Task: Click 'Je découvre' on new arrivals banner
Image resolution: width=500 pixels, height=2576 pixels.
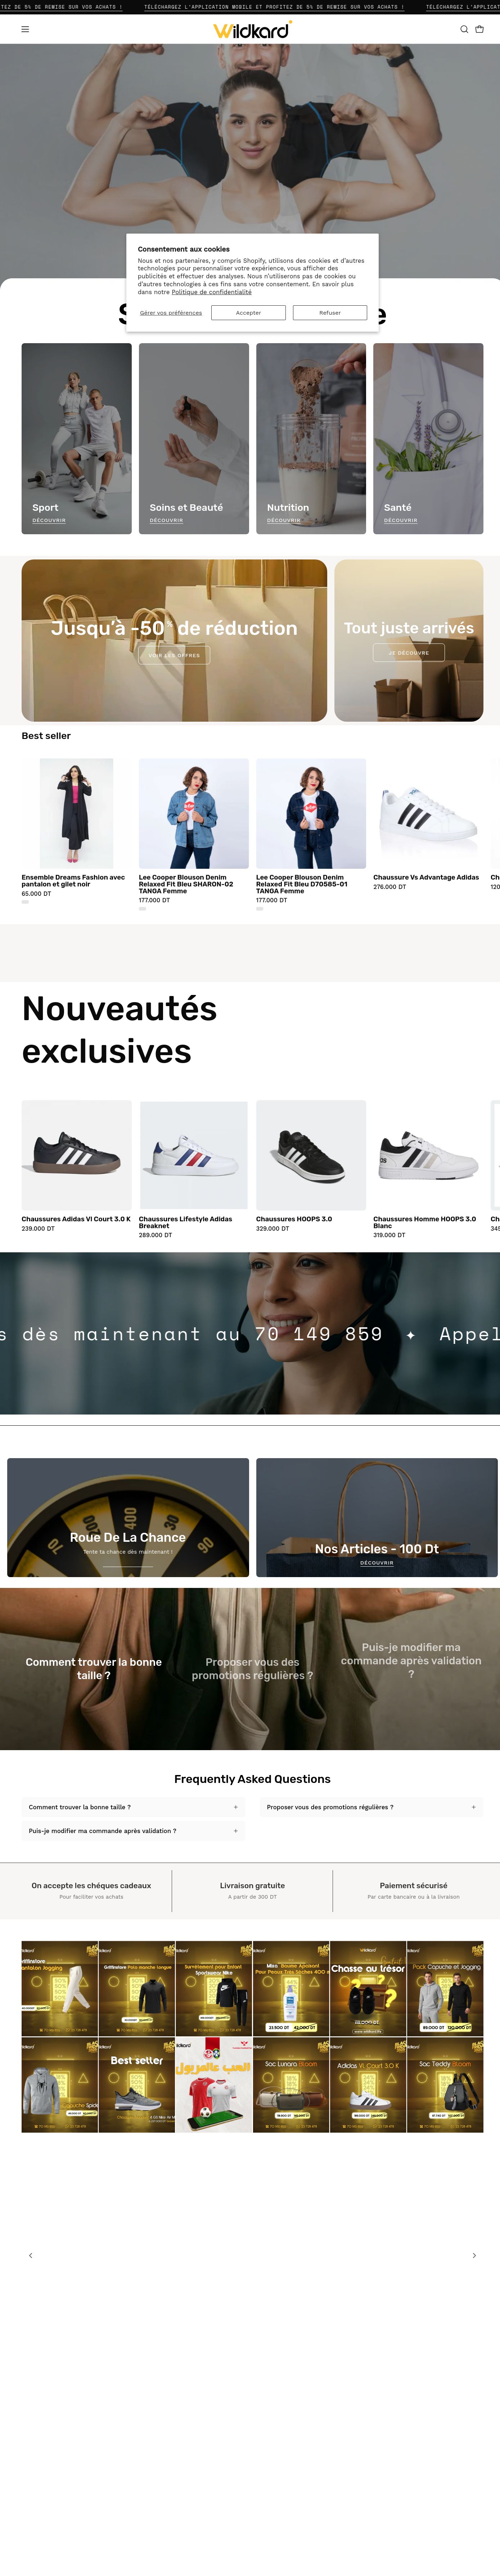Action: coord(409,652)
